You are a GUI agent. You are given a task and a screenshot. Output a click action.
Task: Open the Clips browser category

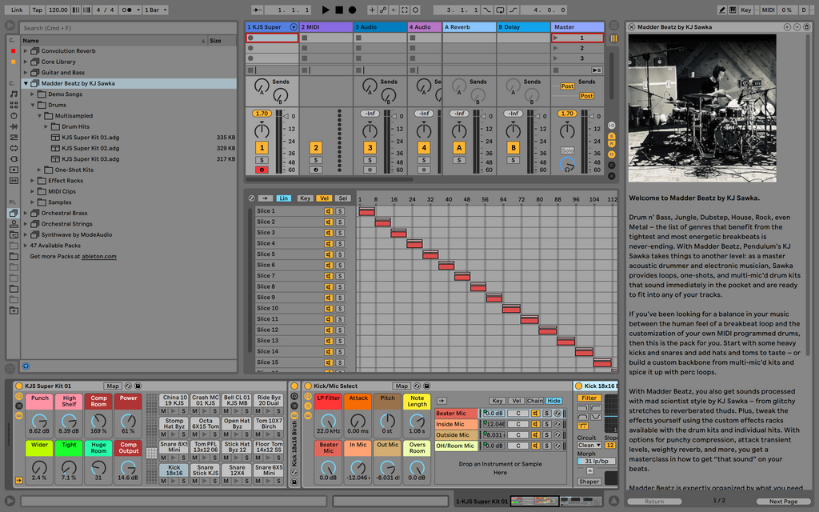14,170
